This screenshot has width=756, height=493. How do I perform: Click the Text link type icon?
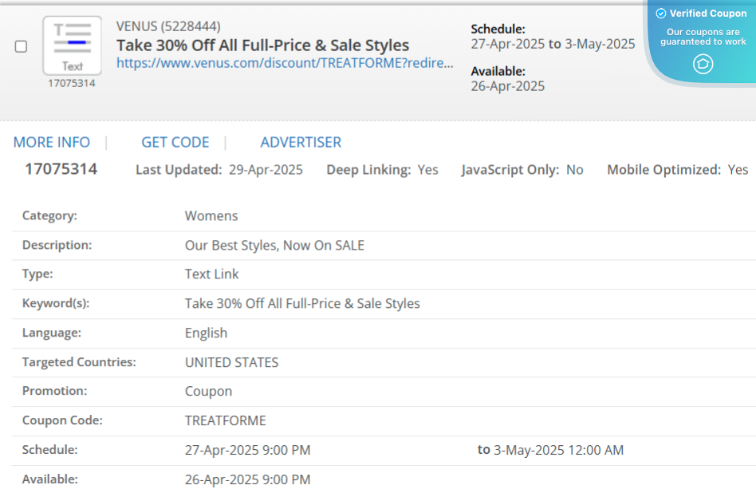coord(72,45)
